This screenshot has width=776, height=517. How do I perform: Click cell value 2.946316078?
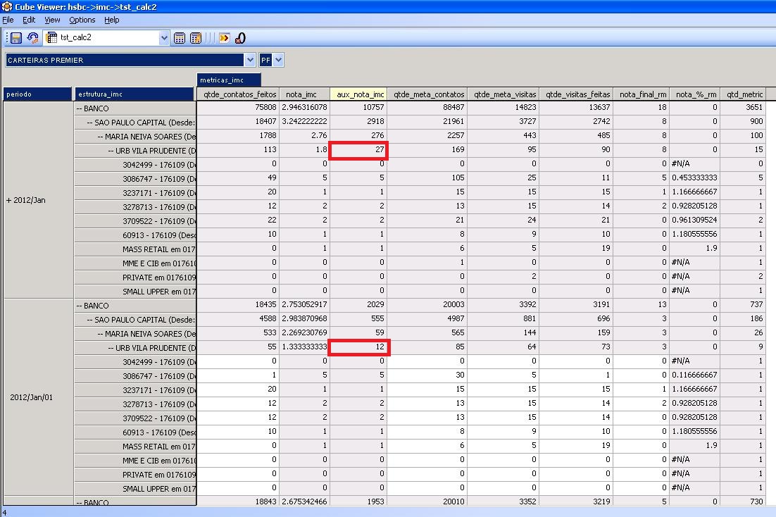pyautogui.click(x=304, y=107)
